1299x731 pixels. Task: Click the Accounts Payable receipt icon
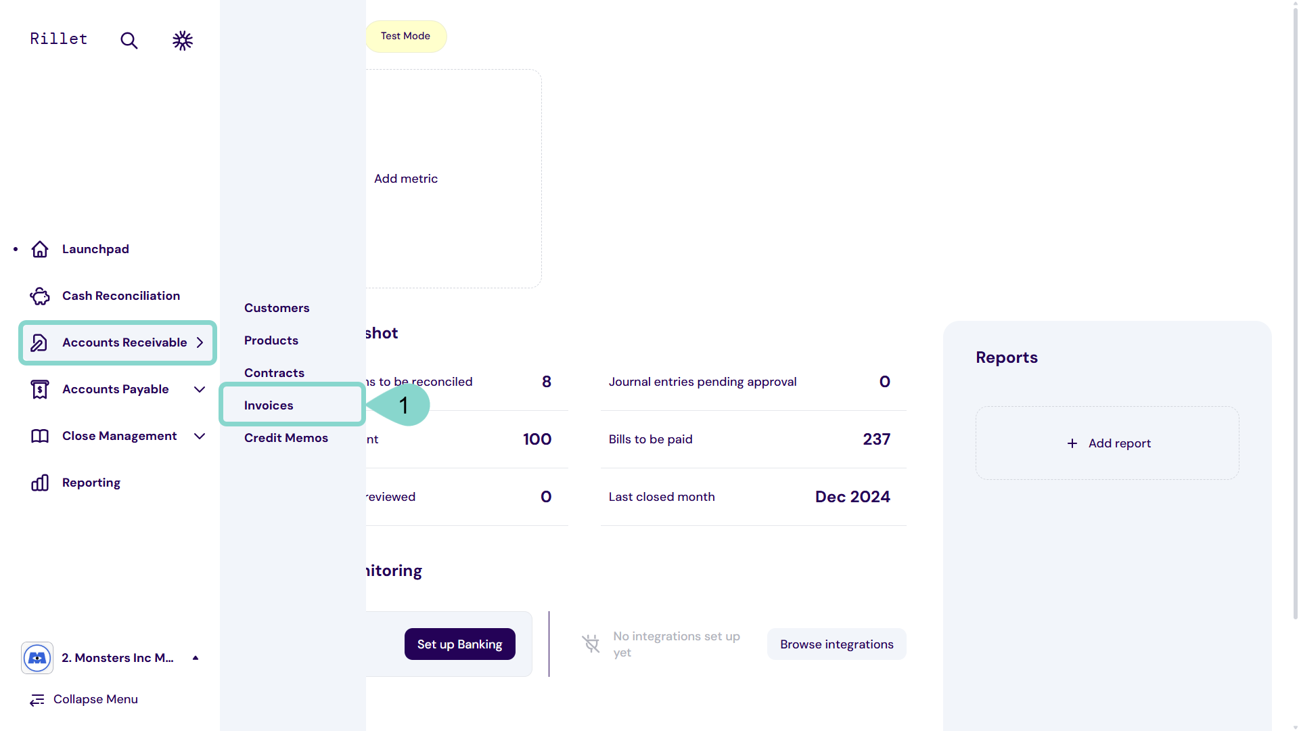coord(40,389)
